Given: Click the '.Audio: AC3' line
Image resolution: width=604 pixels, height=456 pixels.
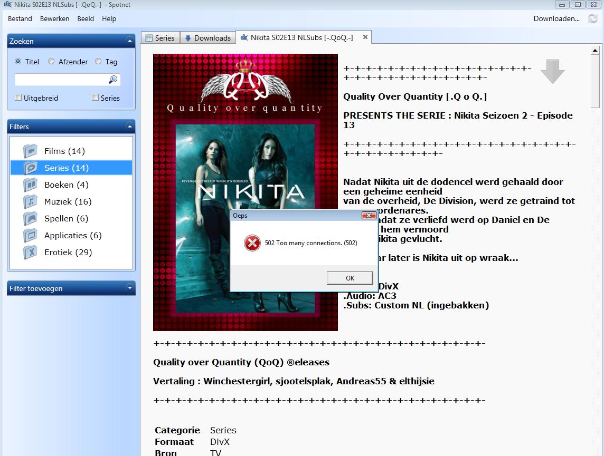Looking at the screenshot, I should point(370,296).
